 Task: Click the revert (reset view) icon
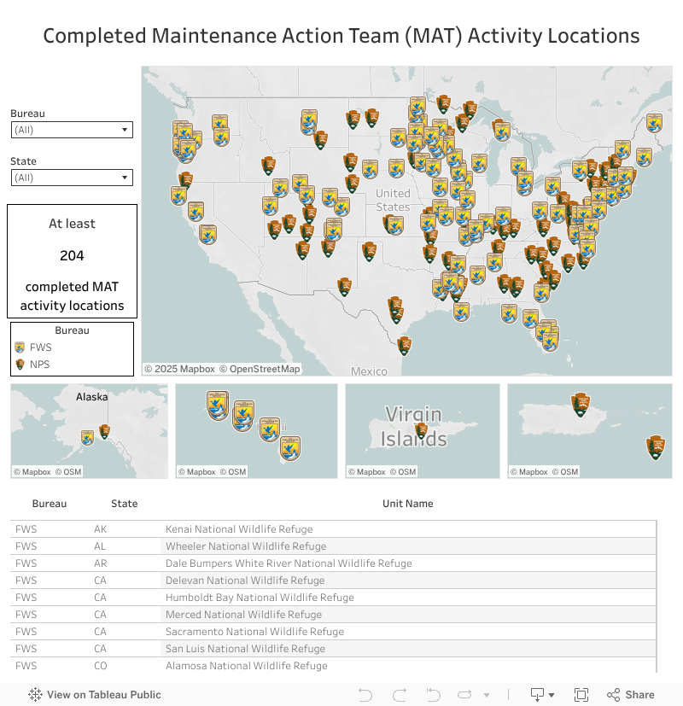pos(433,695)
